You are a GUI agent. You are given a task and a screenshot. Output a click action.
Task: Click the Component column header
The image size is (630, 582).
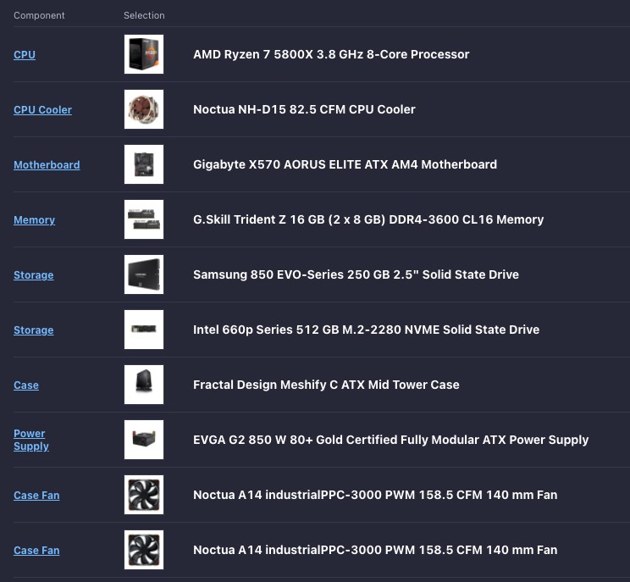(39, 15)
